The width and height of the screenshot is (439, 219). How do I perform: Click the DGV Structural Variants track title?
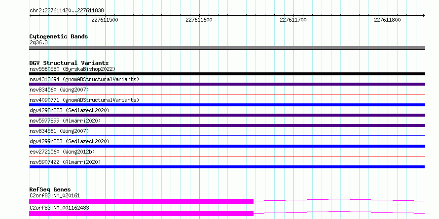(69, 63)
